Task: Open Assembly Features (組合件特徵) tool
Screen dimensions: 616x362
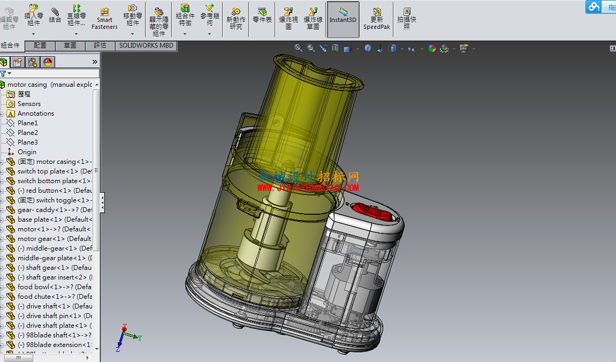Action: 185,15
